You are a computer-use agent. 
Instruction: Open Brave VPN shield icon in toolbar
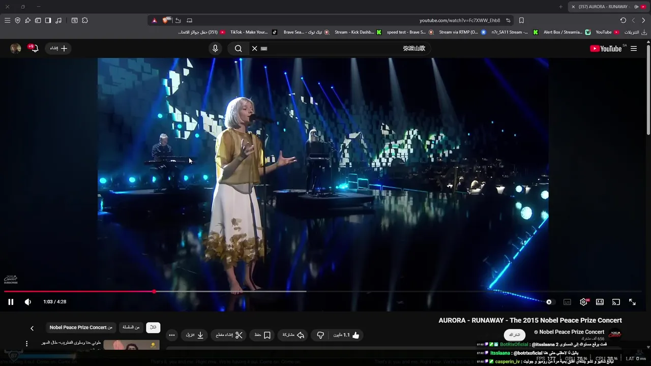point(17,20)
